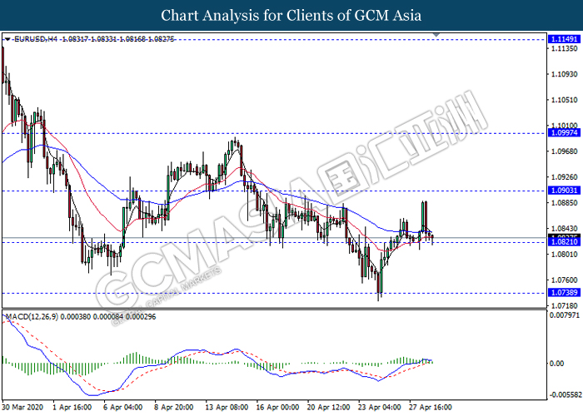Click the chart shift triangle marker at top

(436, 35)
